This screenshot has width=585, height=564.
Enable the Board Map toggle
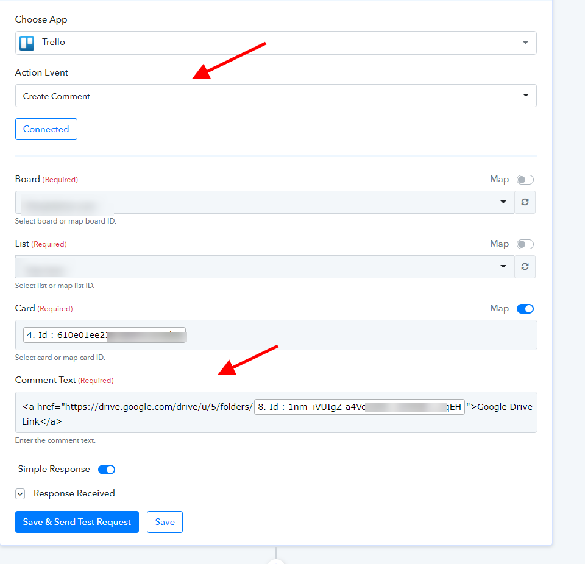525,180
